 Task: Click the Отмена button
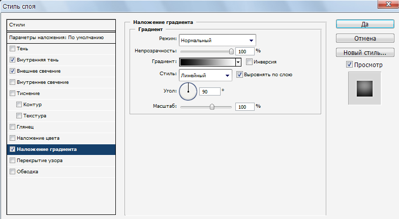pyautogui.click(x=364, y=38)
